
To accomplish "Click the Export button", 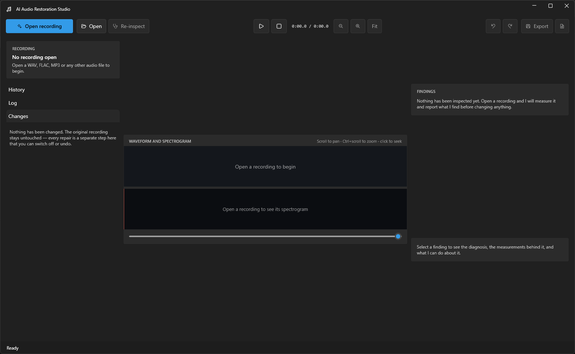I will click(x=537, y=26).
